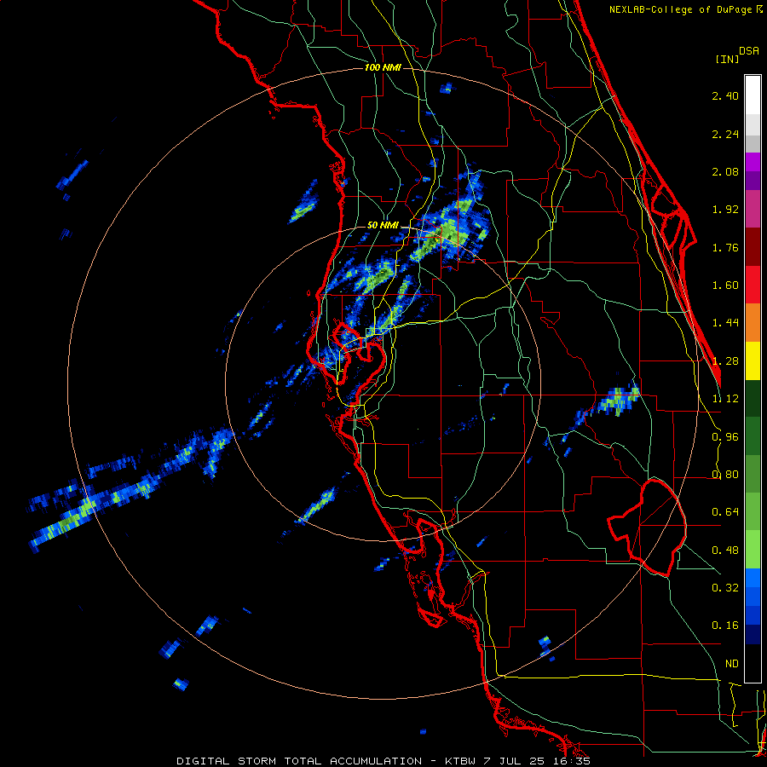Viewport: 767px width, 767px height.
Task: Pick the dark maroon swatch near 1.76
Action: click(753, 247)
